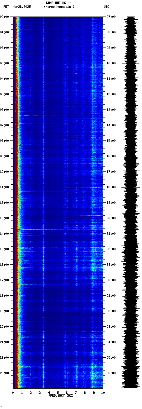Click the station title 'KHMB HHZ NC --'
The width and height of the screenshot is (142, 409).
click(x=59, y=3)
